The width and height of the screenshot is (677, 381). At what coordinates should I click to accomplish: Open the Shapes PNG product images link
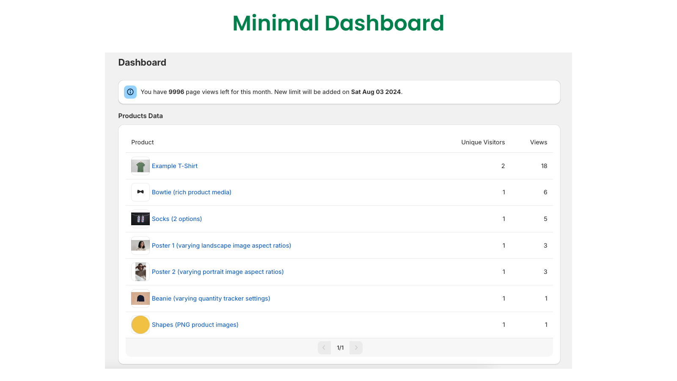195,324
